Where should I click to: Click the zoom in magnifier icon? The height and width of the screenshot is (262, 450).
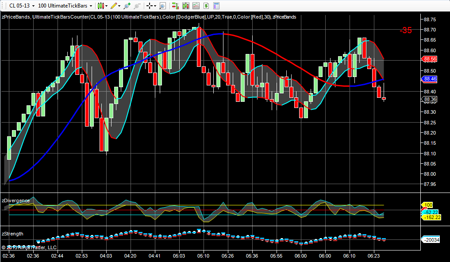(x=127, y=6)
